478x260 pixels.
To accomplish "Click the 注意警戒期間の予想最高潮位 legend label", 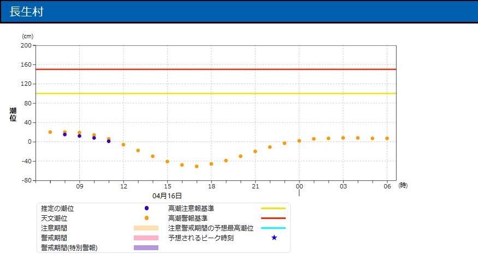I will [211, 228].
